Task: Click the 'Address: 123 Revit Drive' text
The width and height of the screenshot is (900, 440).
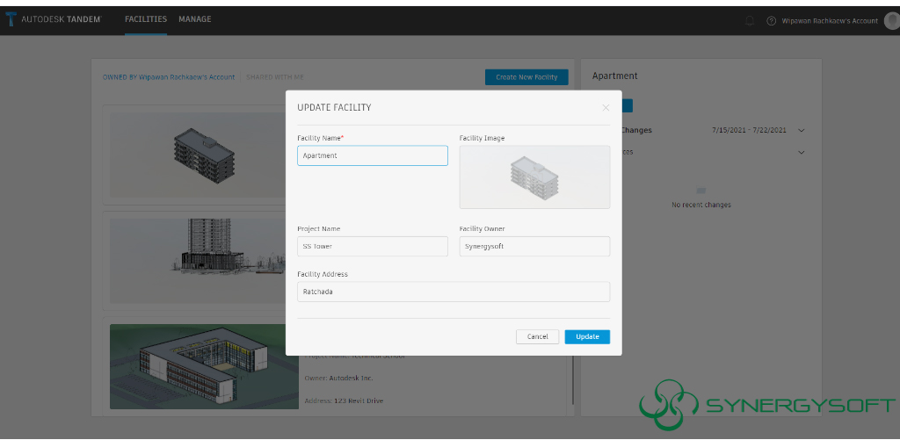Action: [x=344, y=401]
